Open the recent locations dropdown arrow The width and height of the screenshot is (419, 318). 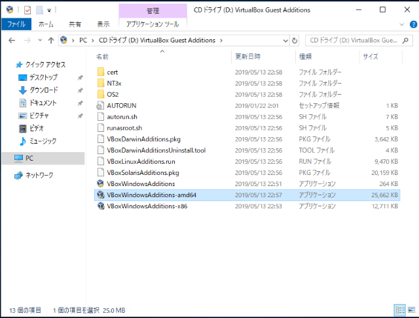40,40
